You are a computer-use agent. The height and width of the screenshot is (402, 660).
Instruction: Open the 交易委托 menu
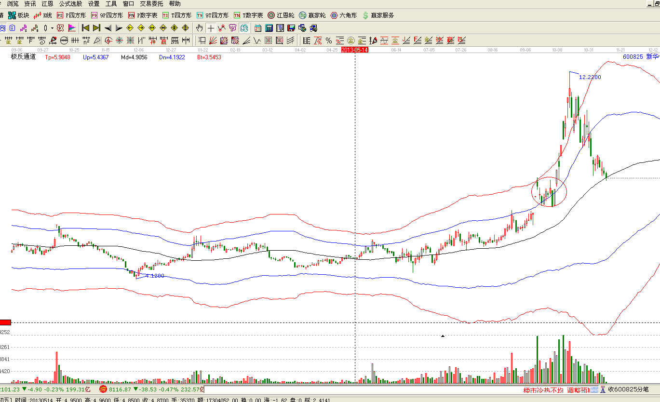151,3
